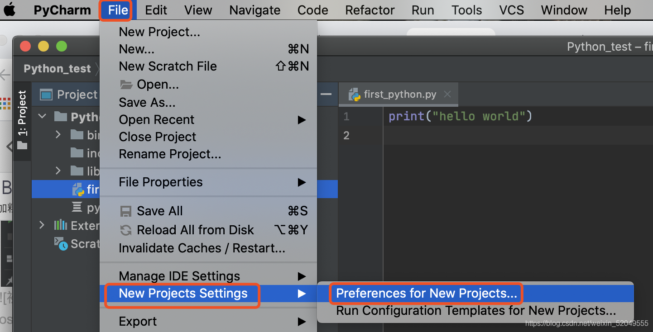Click the Scratches and Consoles icon

(61, 243)
